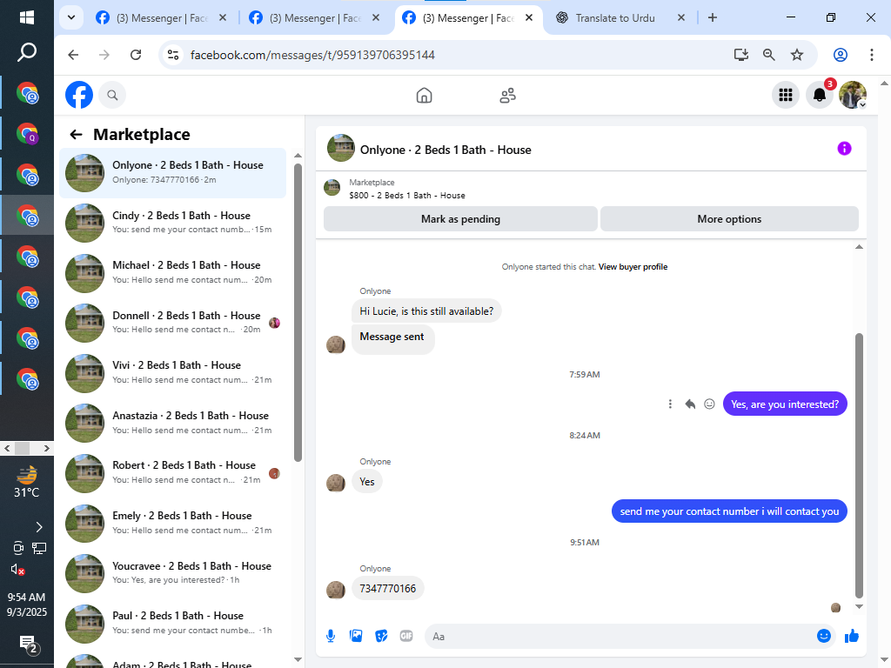Expand hidden tray icons chevron
The image size is (891, 668).
[38, 527]
